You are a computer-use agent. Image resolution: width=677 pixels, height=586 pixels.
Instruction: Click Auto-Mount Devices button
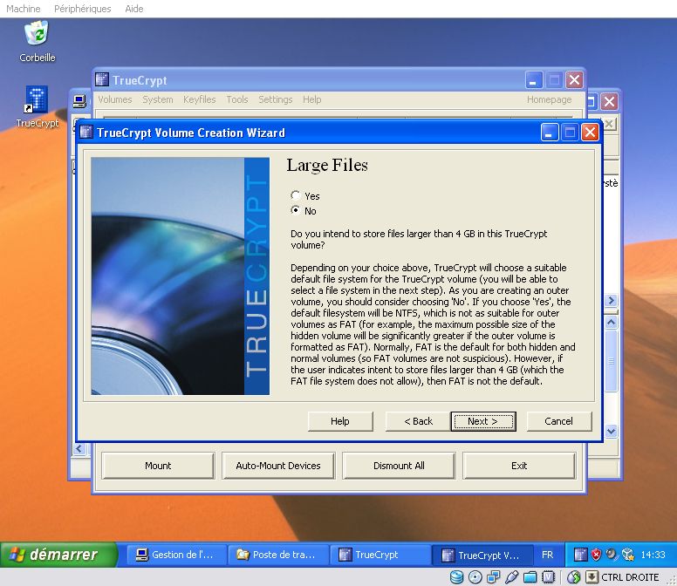(278, 466)
